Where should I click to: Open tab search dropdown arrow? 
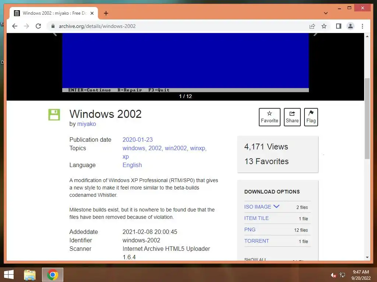click(326, 13)
